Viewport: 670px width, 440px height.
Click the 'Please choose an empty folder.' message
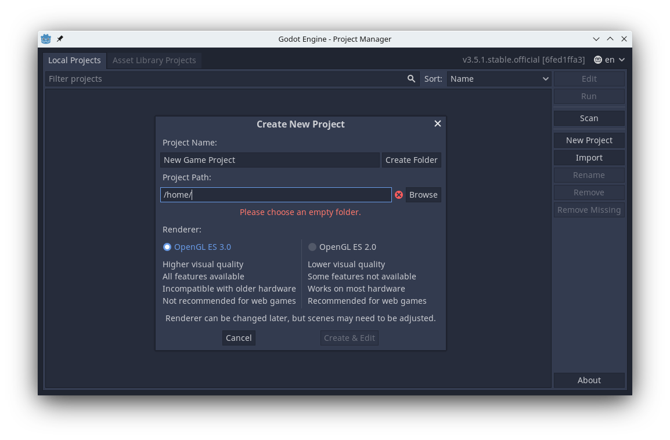pos(300,212)
